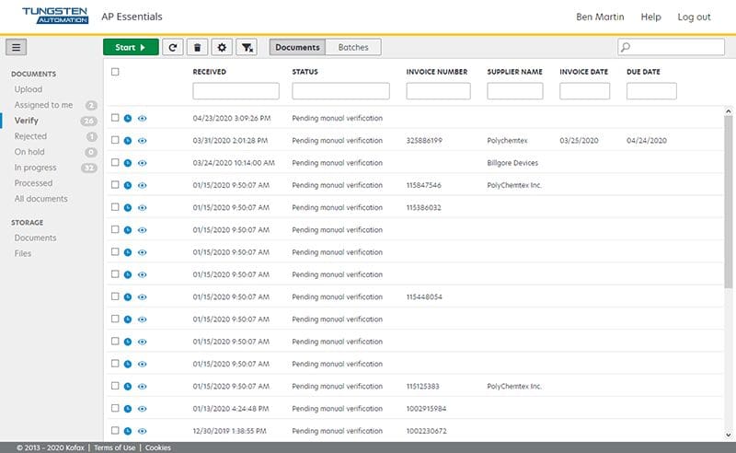The height and width of the screenshot is (453, 736).
Task: Select the Billgore Devices row checkbox
Action: (115, 162)
